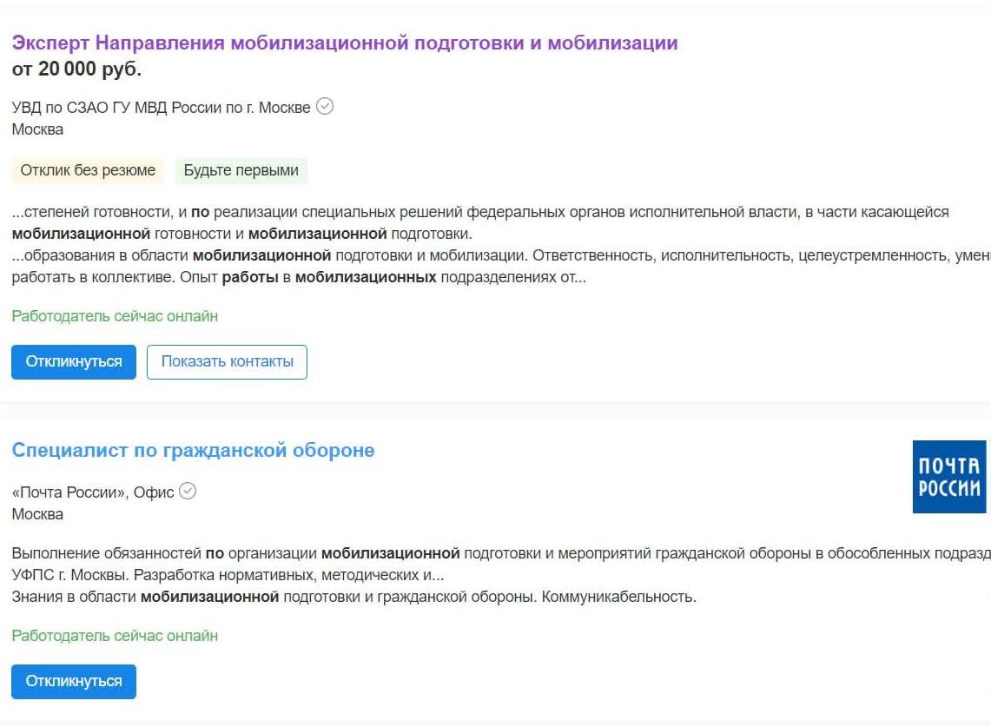Click Москва under the УВД по СЗАО employer
991x727 pixels.
click(x=37, y=129)
